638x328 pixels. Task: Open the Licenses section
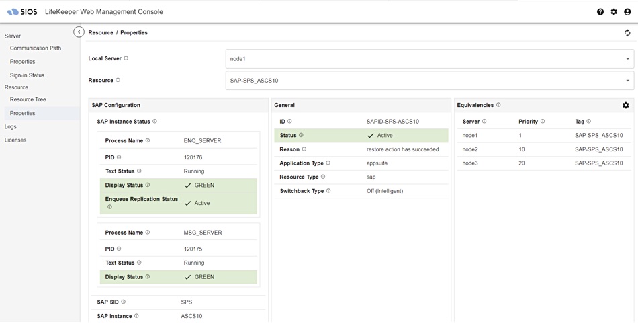[x=15, y=140]
